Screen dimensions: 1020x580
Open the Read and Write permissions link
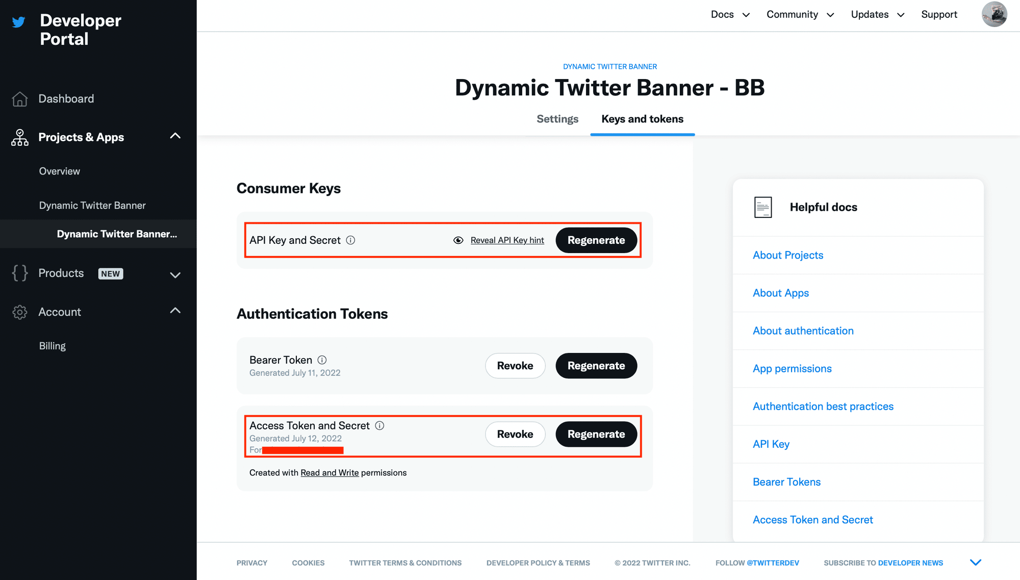329,473
